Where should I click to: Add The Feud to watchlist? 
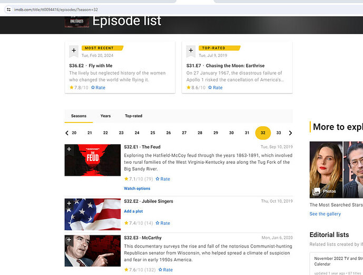tap(69, 149)
